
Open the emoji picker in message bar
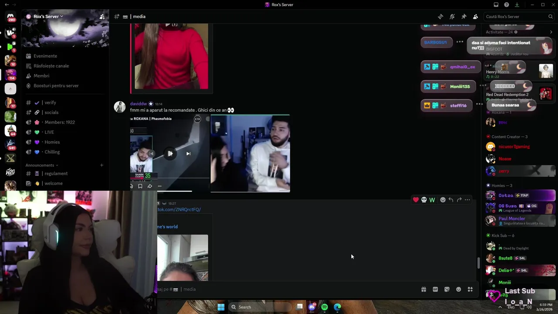pyautogui.click(x=459, y=289)
